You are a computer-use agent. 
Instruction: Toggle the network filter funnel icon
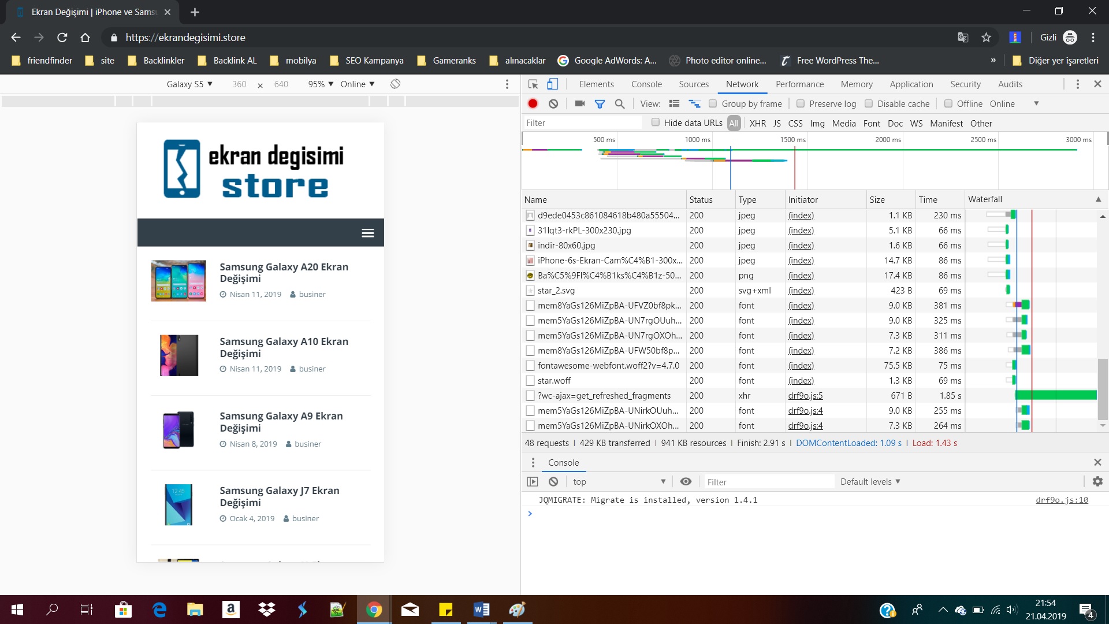coord(600,104)
